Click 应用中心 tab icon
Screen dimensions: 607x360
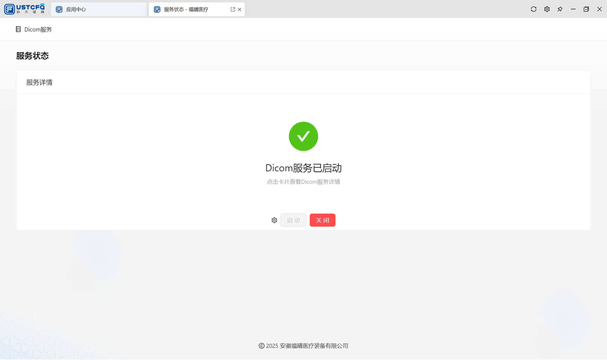coord(59,9)
